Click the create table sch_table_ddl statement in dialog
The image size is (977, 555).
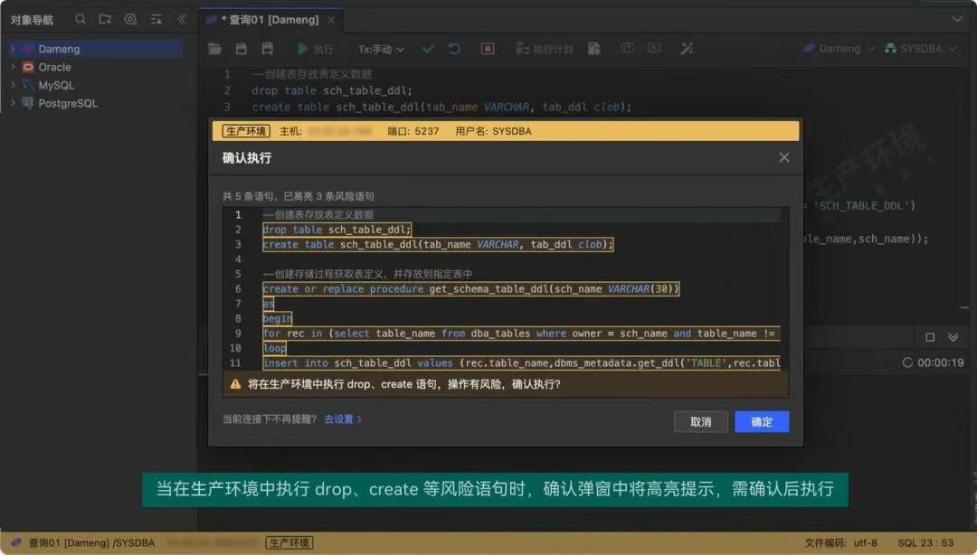click(x=438, y=244)
